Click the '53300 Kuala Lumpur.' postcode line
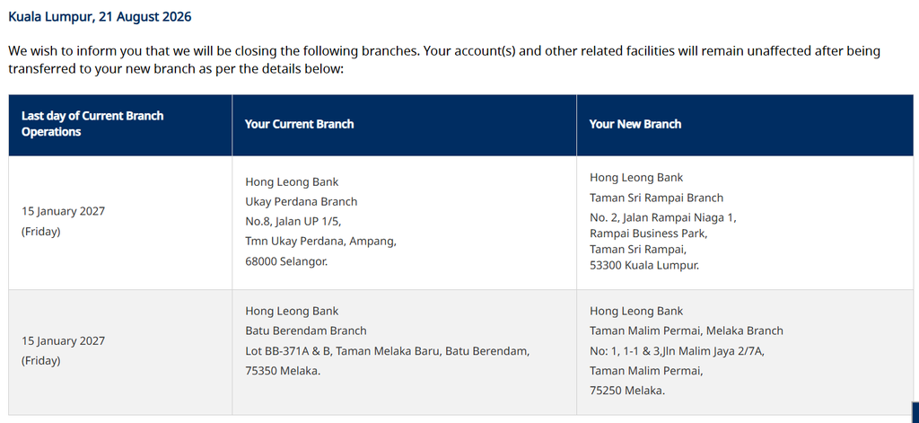The height and width of the screenshot is (423, 919). pyautogui.click(x=644, y=265)
